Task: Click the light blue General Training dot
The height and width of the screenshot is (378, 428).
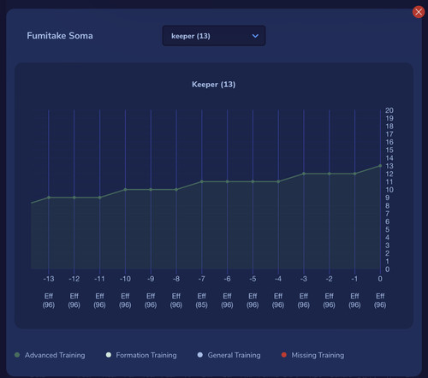Action: pyautogui.click(x=200, y=355)
